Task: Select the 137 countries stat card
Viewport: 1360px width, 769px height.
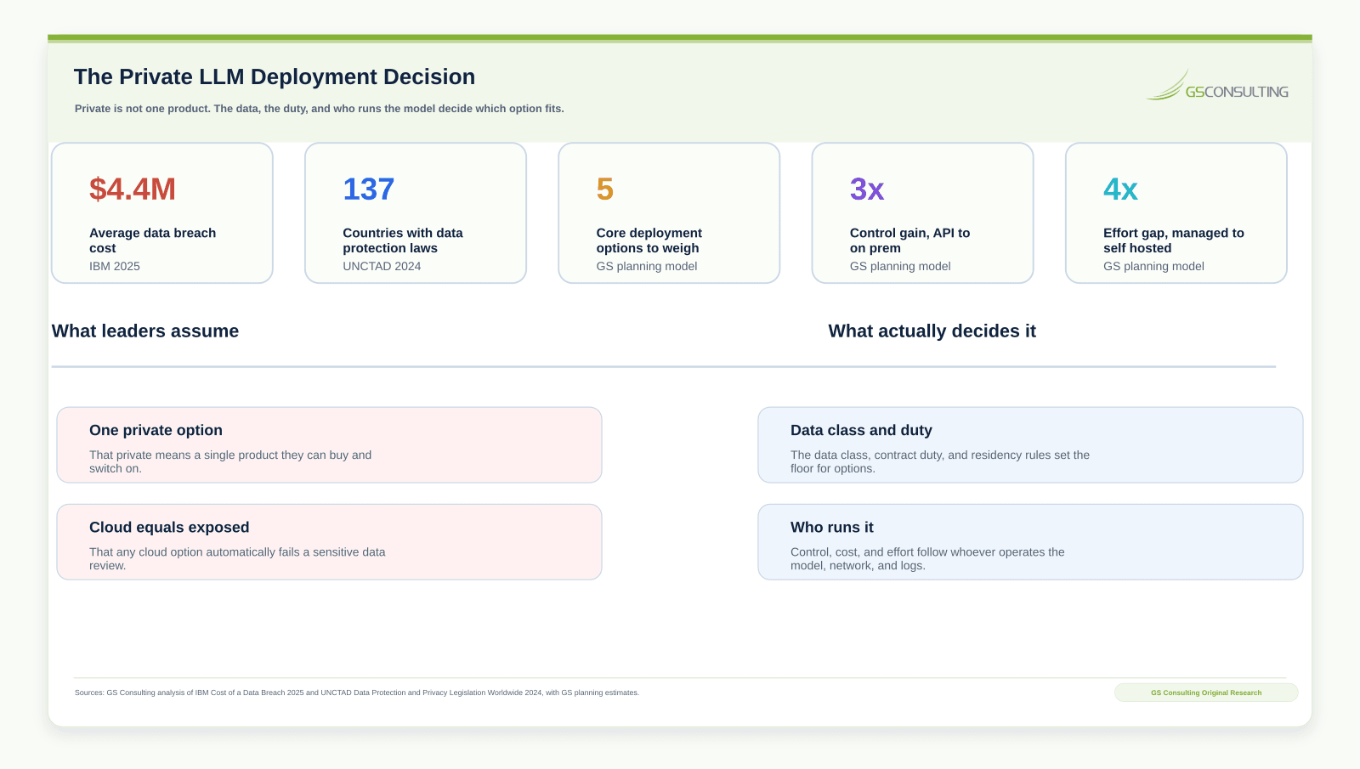Action: click(x=416, y=213)
